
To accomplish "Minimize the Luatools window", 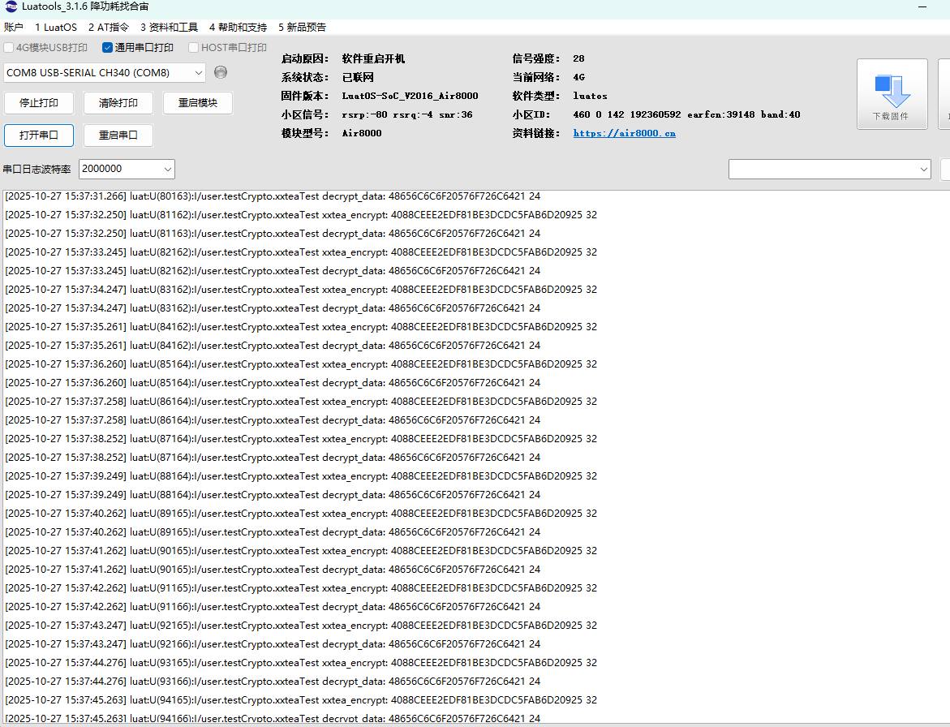I will [x=922, y=6].
